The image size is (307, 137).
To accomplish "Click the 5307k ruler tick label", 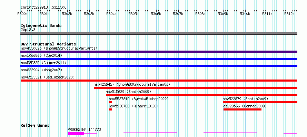I will 178,14.
